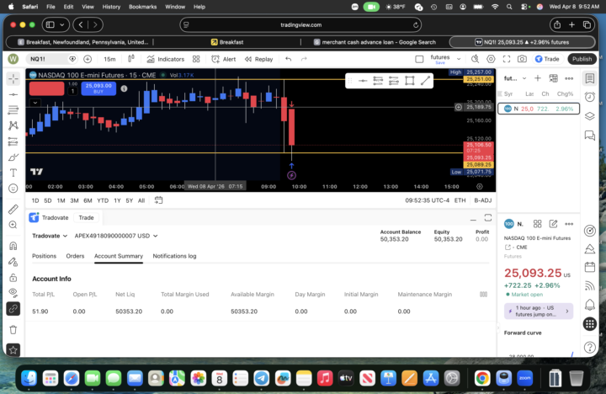Open the alerts clock sidebar icon
Image resolution: width=606 pixels, height=394 pixels.
[x=590, y=97]
